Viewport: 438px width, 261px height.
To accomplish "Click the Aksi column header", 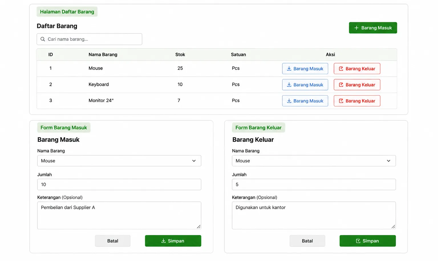I will tap(330, 54).
